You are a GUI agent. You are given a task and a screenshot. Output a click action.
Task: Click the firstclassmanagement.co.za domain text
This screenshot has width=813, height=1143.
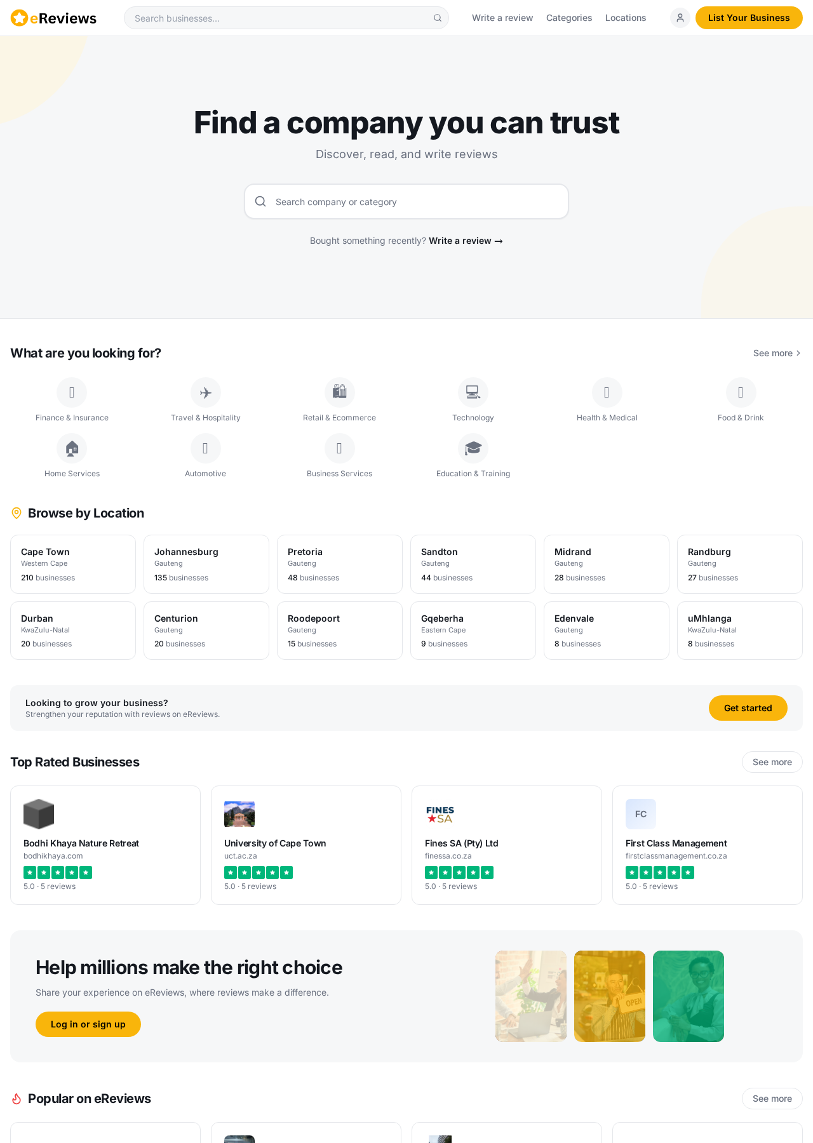(676, 856)
